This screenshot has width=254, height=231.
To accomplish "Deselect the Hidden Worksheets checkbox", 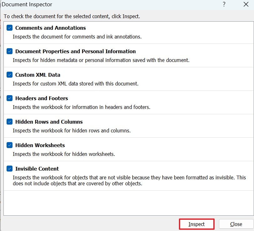I will 9,145.
